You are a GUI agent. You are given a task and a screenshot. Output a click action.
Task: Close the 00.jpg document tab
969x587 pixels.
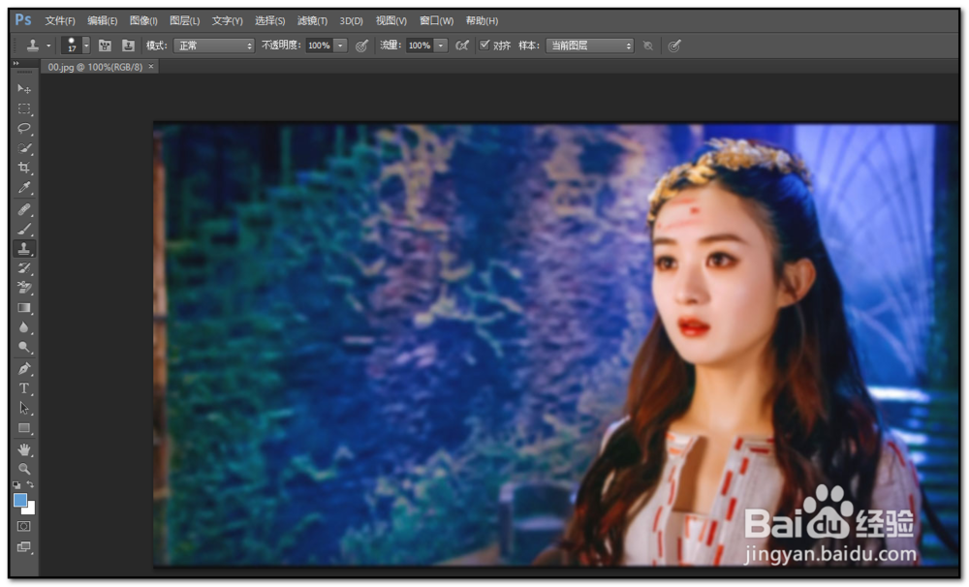point(151,66)
